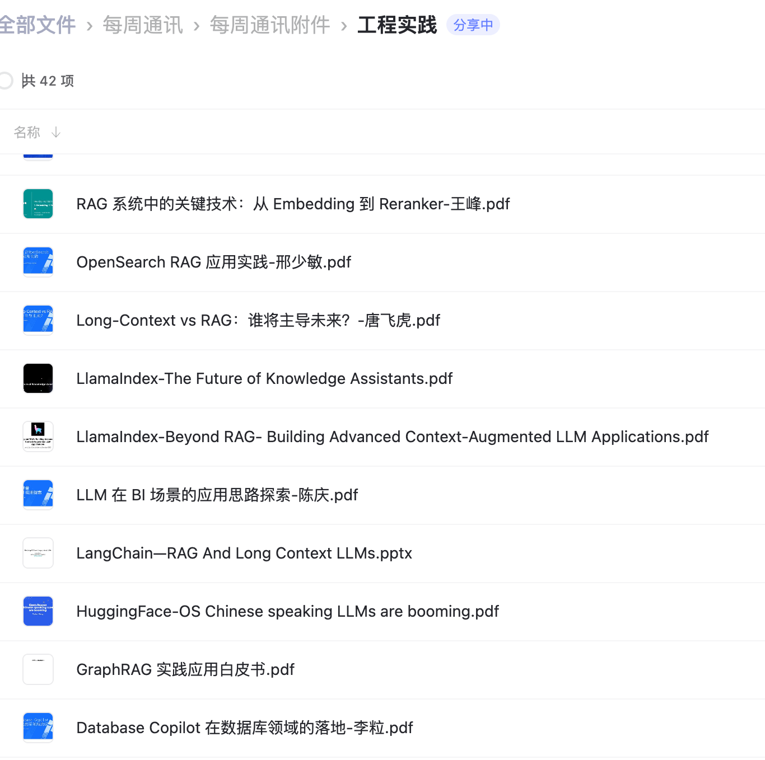This screenshot has height=760, width=765.
Task: Open file GraphRAG 实践应用白皮书.pdf
Action: [x=185, y=669]
